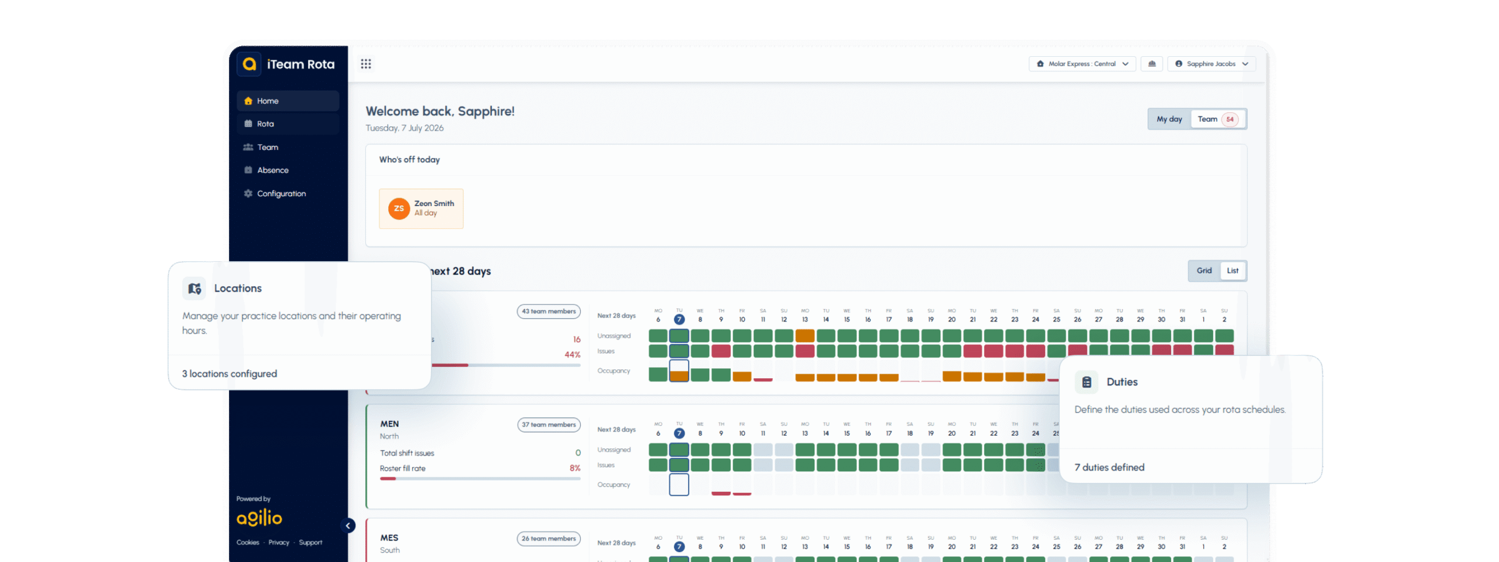
Task: Select today's date 7 in the MEN calendar
Action: [x=679, y=433]
